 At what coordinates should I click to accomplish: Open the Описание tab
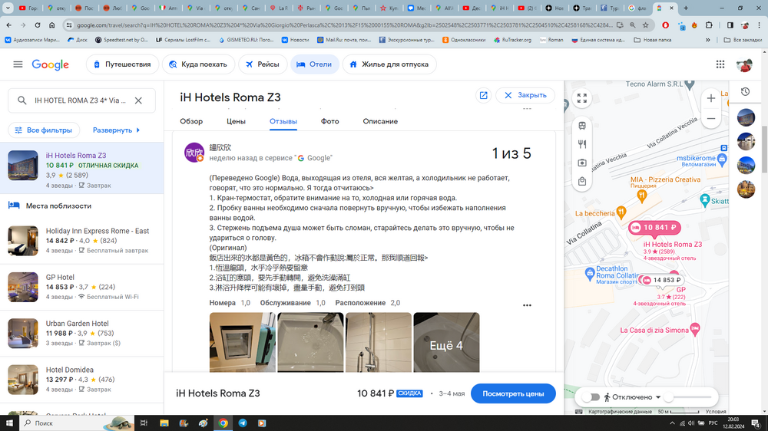380,121
